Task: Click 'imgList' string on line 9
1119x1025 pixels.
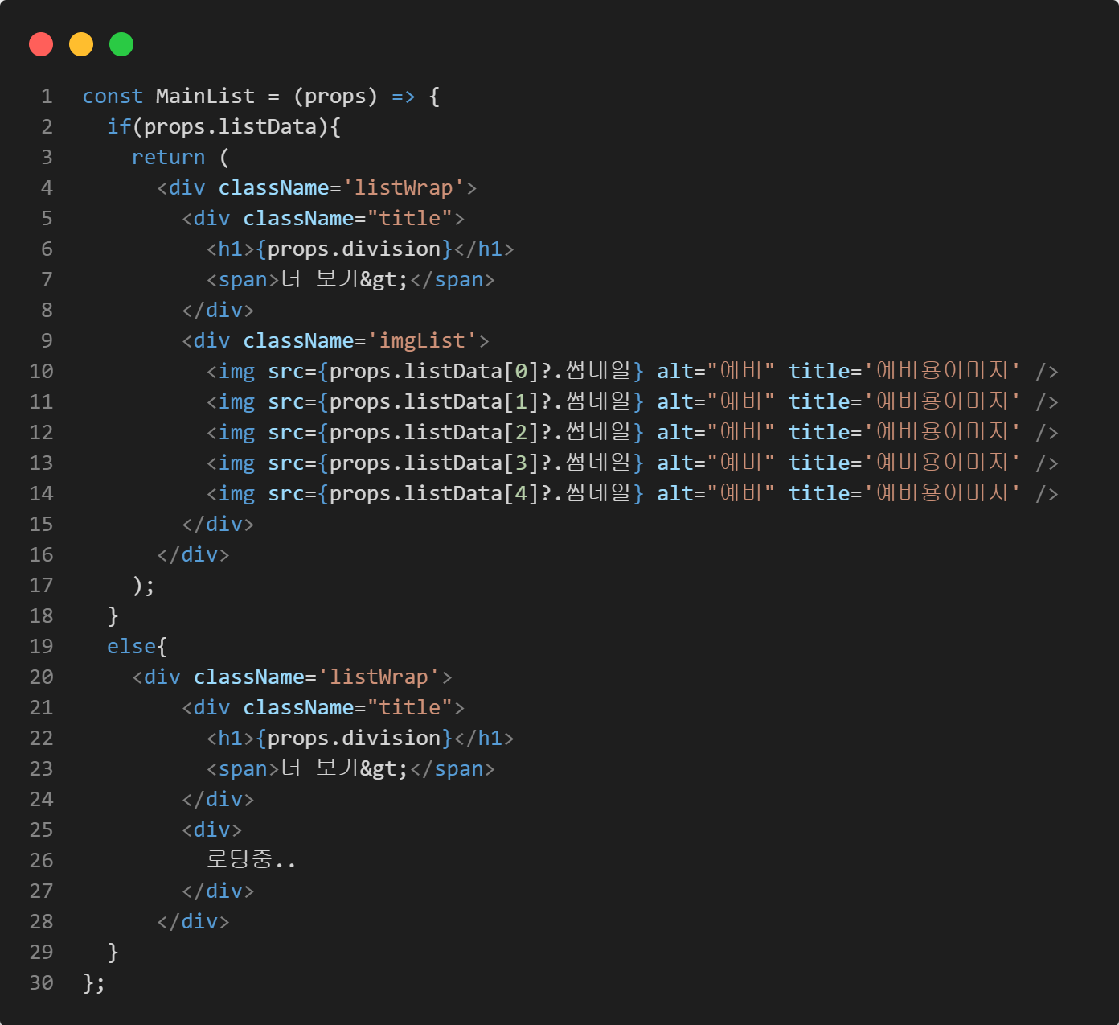Action: [x=422, y=340]
